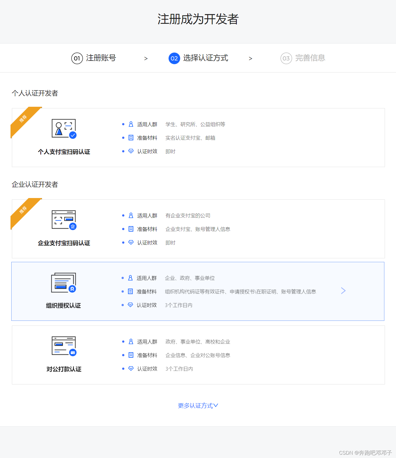Click diamond icon in 组织授权认证 card
This screenshot has width=396, height=458.
pyautogui.click(x=130, y=305)
